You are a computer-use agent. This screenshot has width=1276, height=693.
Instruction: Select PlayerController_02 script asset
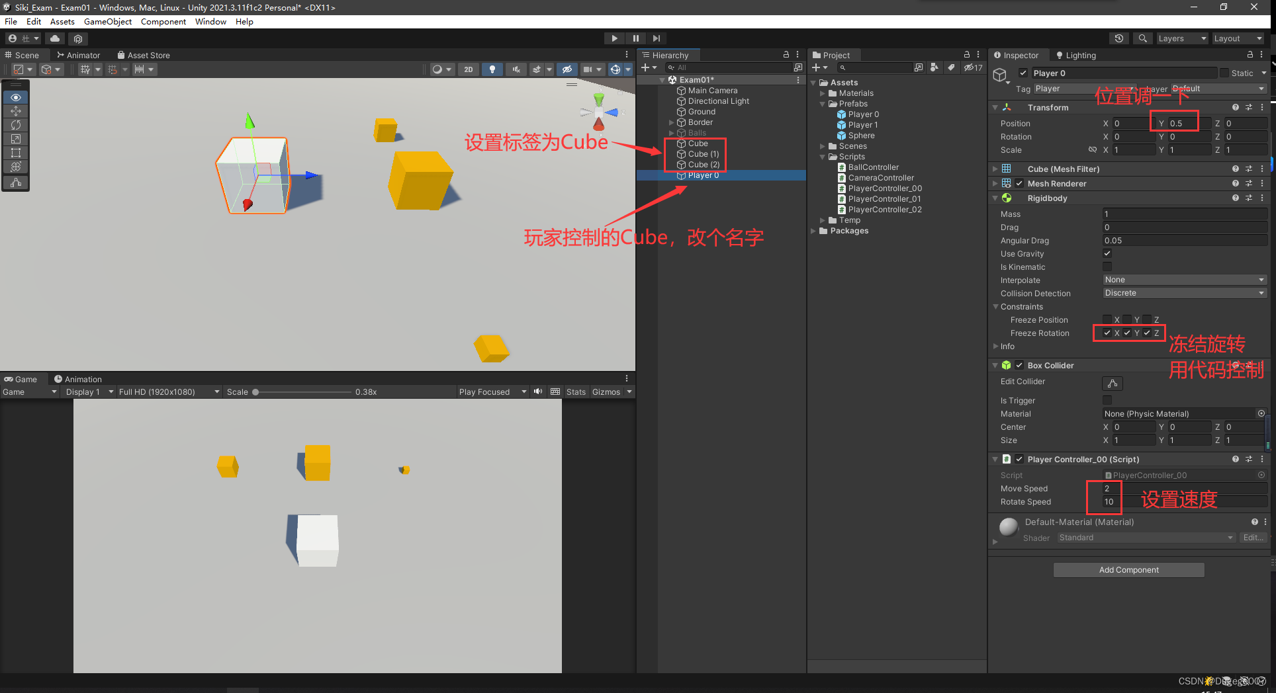(885, 210)
